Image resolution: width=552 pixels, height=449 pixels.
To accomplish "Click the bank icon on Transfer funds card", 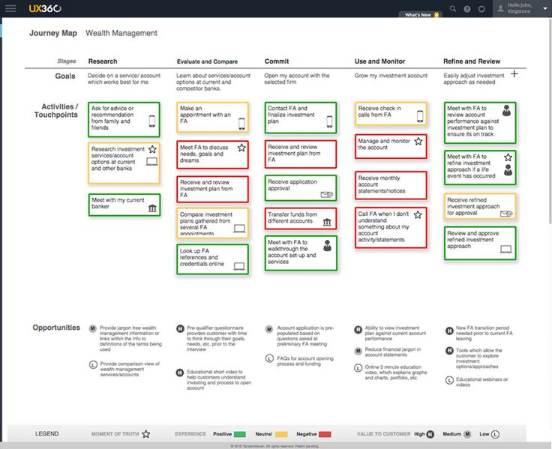I will click(x=327, y=222).
